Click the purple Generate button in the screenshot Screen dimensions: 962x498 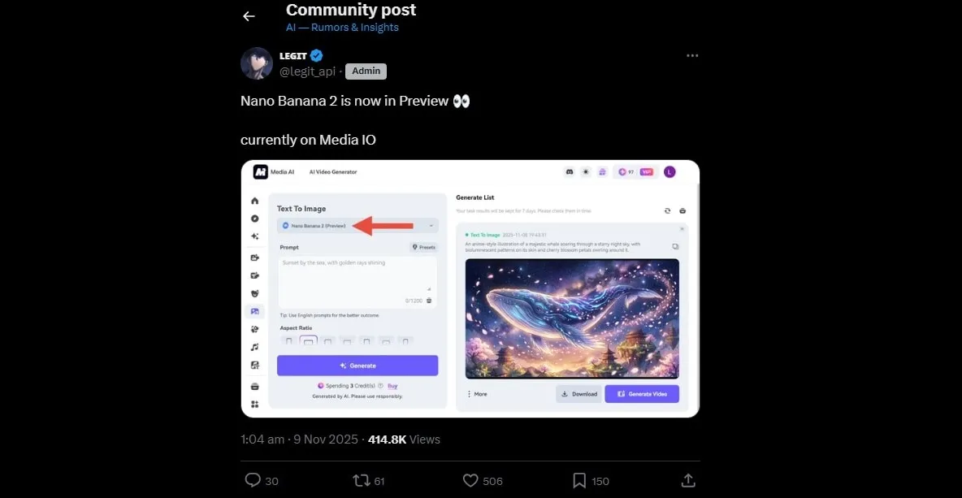click(x=357, y=366)
